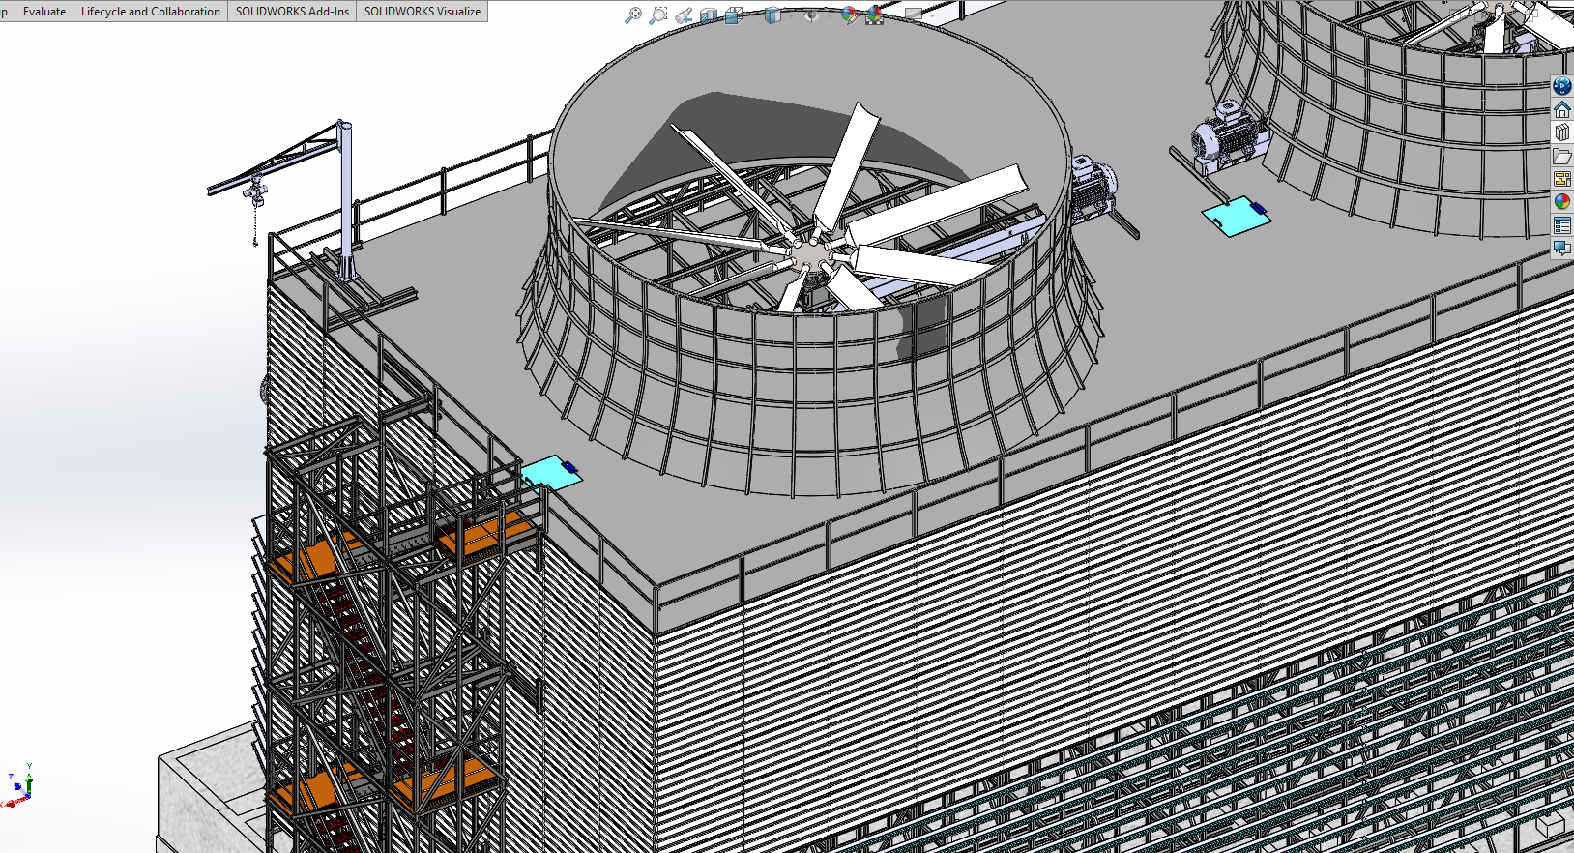Open the Evaluate tab
1574x853 pixels.
[x=44, y=12]
